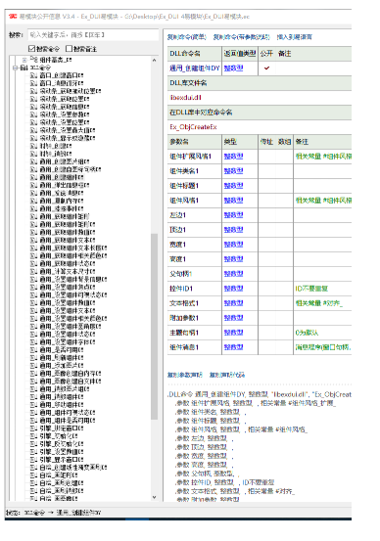The image size is (380, 541).
Task: Click the icon beside 窗口_创建窗口
Action: (x=33, y=75)
